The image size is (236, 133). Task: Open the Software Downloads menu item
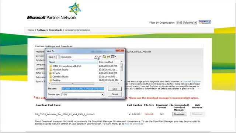pyautogui.click(x=49, y=30)
